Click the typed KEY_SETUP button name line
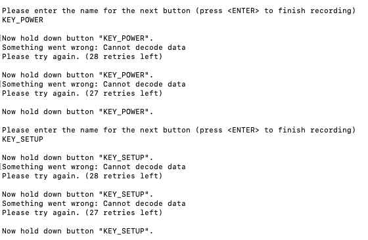This screenshot has width=368, height=240. [x=22, y=139]
